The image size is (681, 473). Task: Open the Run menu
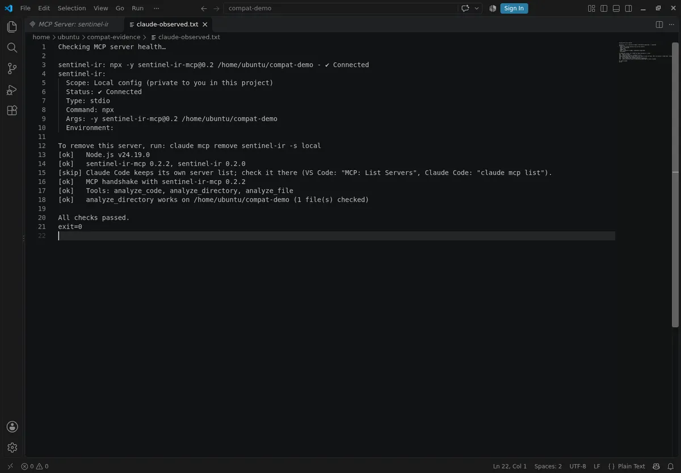[x=137, y=9]
